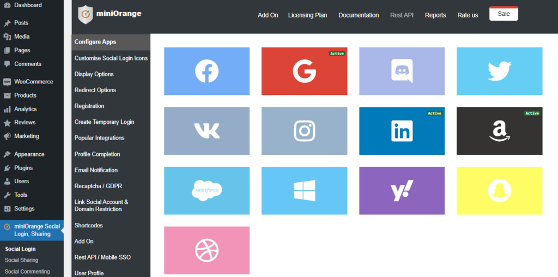Click the Pages icon in sidebar
Image resolution: width=558 pixels, height=277 pixels.
(x=7, y=51)
